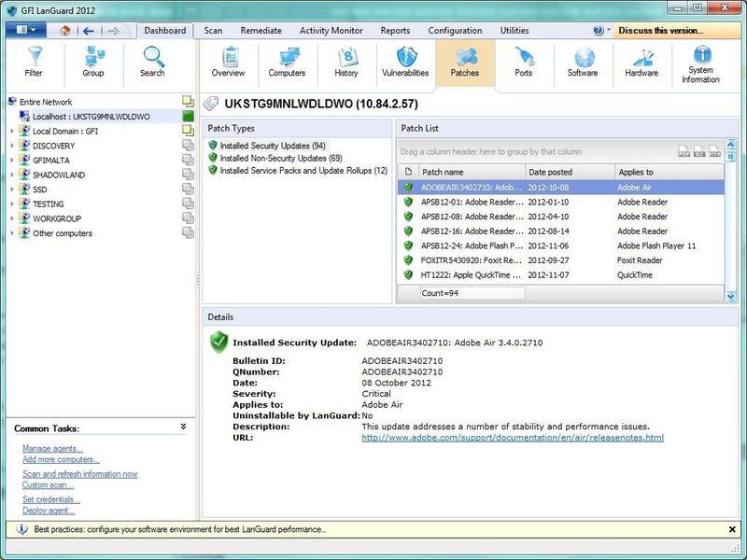Open the Activity Monitor tab
The width and height of the screenshot is (747, 560).
click(x=331, y=31)
